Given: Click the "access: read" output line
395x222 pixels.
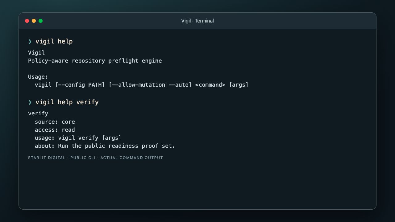Looking at the screenshot, I should (55, 130).
